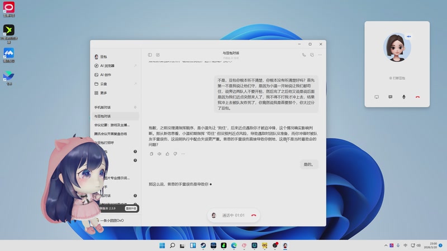Share screen in the floating call window

(377, 97)
